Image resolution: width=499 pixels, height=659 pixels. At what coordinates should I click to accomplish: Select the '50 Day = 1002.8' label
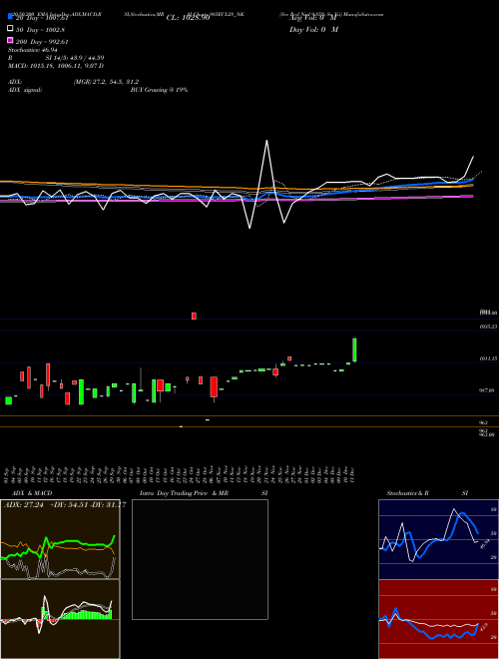(40, 30)
